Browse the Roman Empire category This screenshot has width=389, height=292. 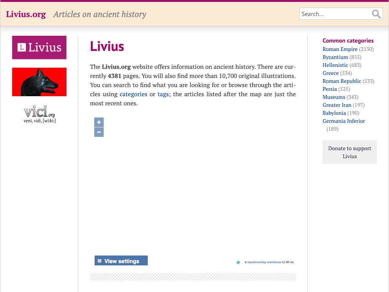point(340,49)
